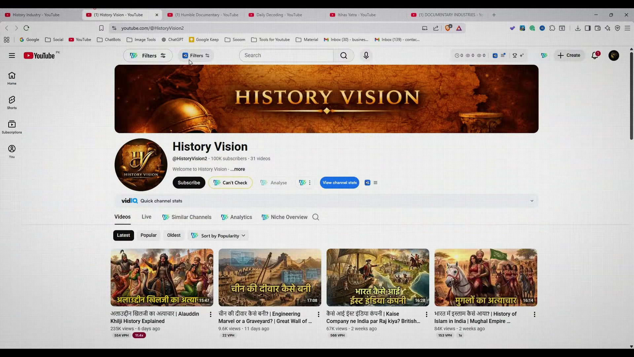The image size is (634, 357).
Task: Open options for History of Islam in India video
Action: 535,314
